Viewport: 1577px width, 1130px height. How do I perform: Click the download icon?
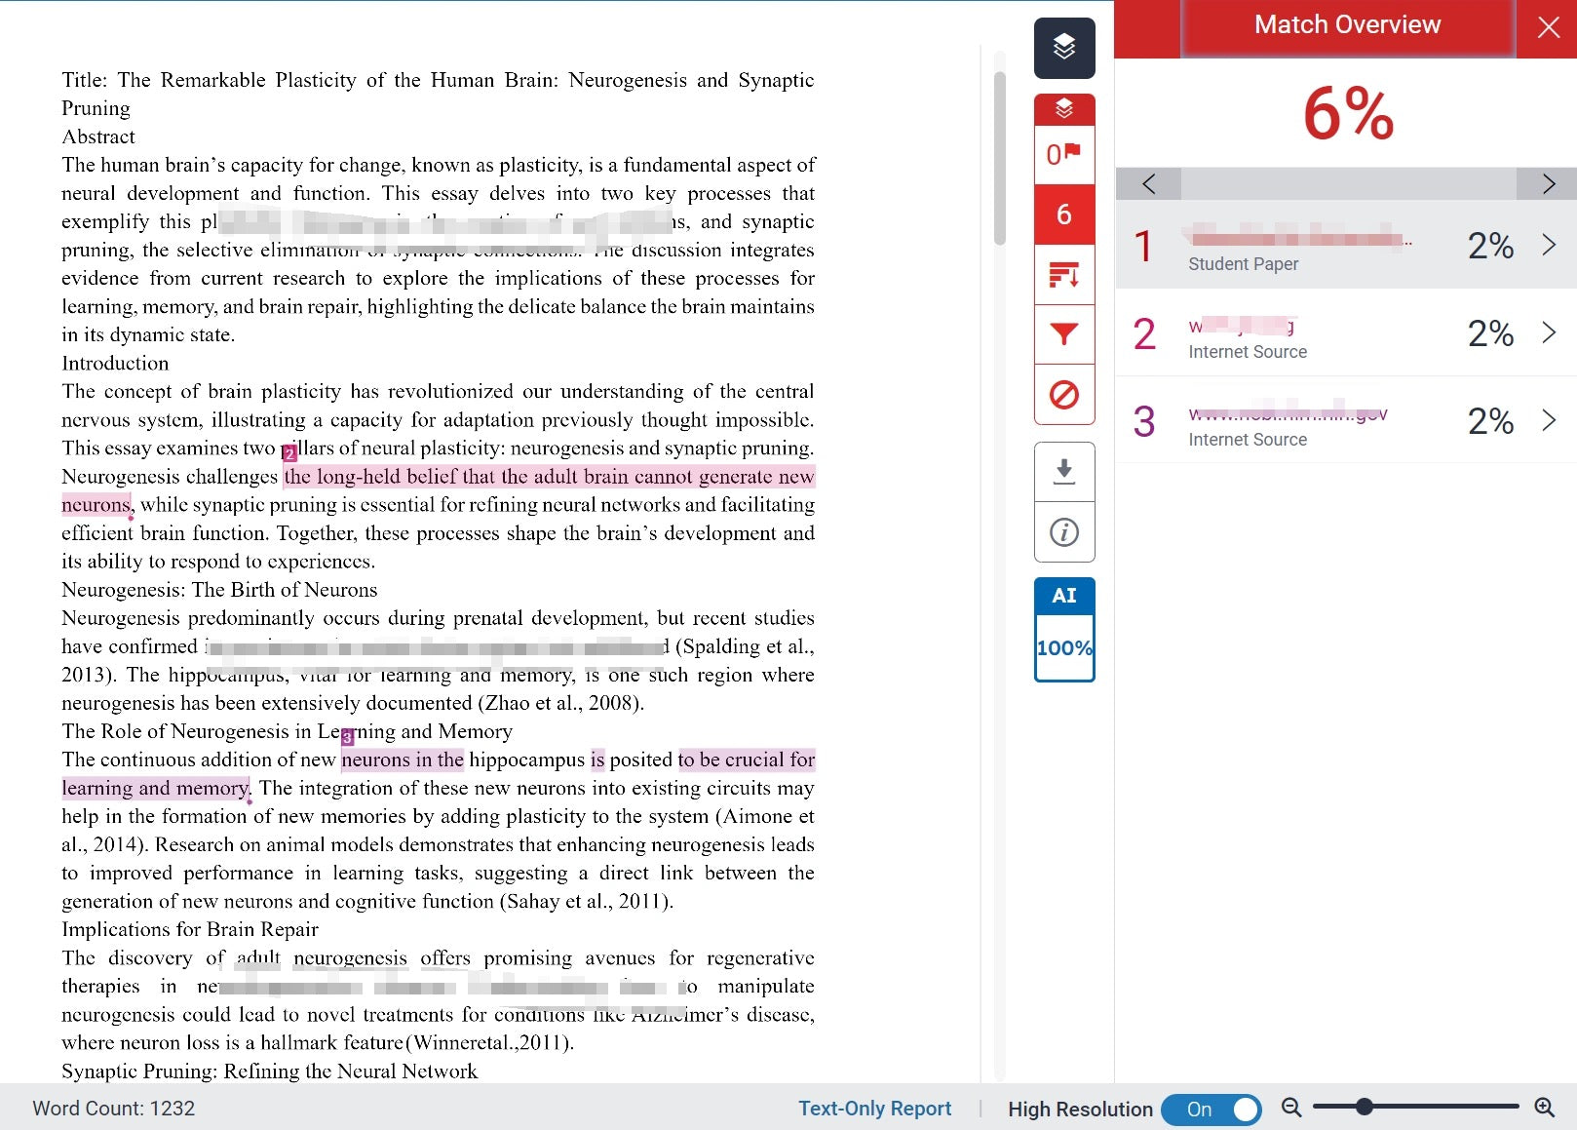1063,472
